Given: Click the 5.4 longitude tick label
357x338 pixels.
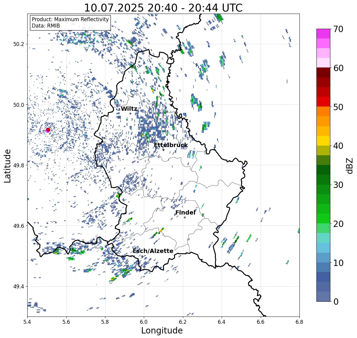Looking at the screenshot, I should click(x=27, y=322).
